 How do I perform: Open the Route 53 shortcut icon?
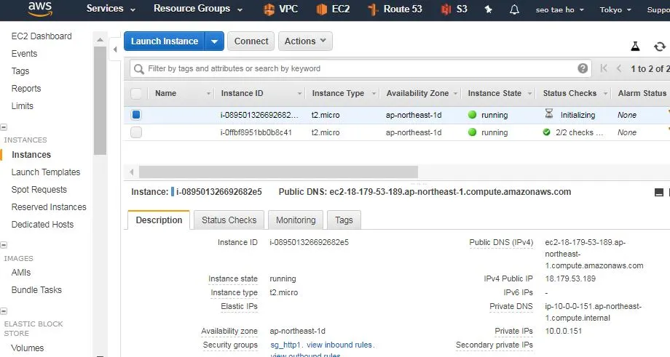[373, 9]
